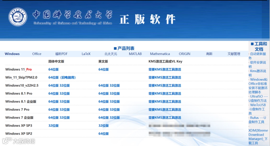Download Windows 11 Pro 简体中文版 64位版

[x=53, y=69]
